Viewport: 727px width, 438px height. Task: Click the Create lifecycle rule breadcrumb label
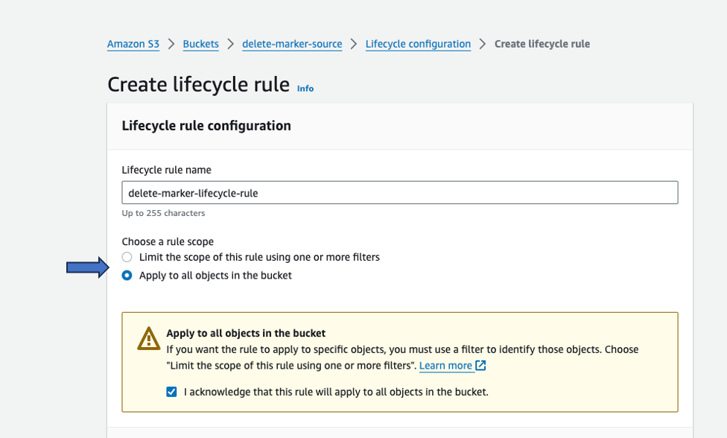542,44
